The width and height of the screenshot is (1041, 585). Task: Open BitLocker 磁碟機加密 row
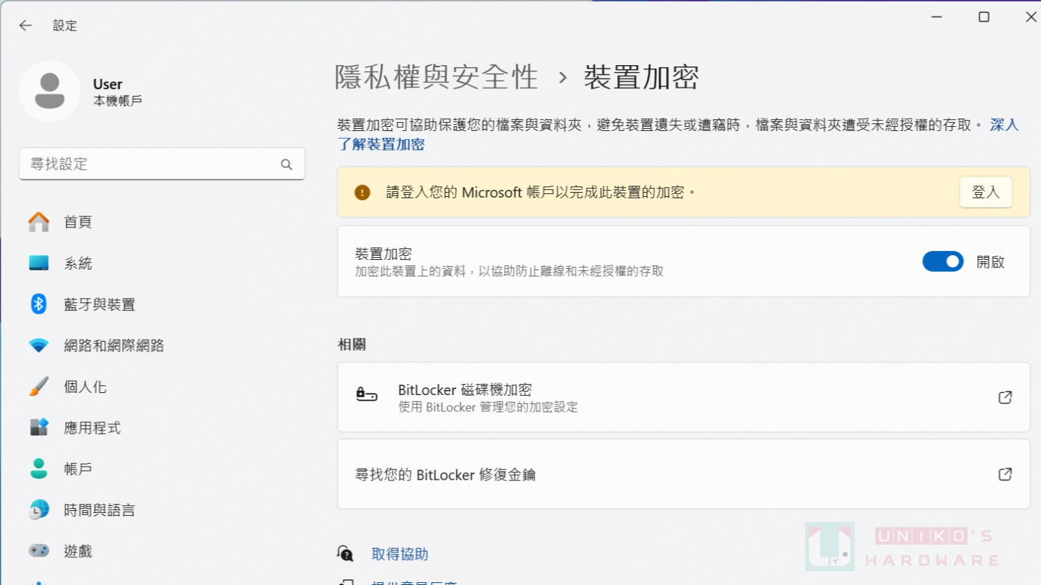(684, 397)
